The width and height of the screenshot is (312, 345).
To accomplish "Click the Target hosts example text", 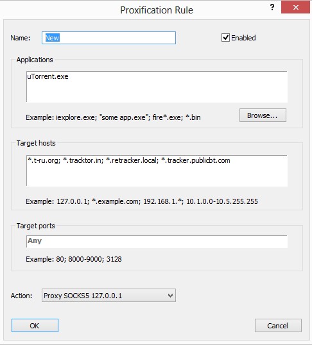I will [142, 201].
